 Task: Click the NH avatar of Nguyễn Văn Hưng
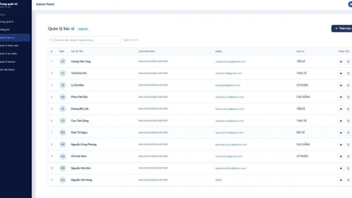63,180
